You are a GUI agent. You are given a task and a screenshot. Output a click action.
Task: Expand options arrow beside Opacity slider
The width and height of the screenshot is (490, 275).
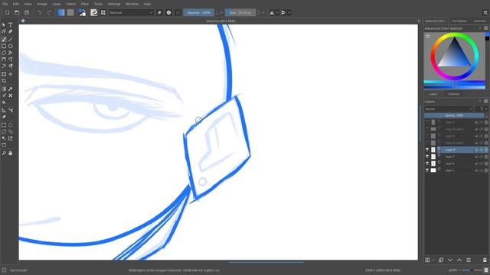221,13
